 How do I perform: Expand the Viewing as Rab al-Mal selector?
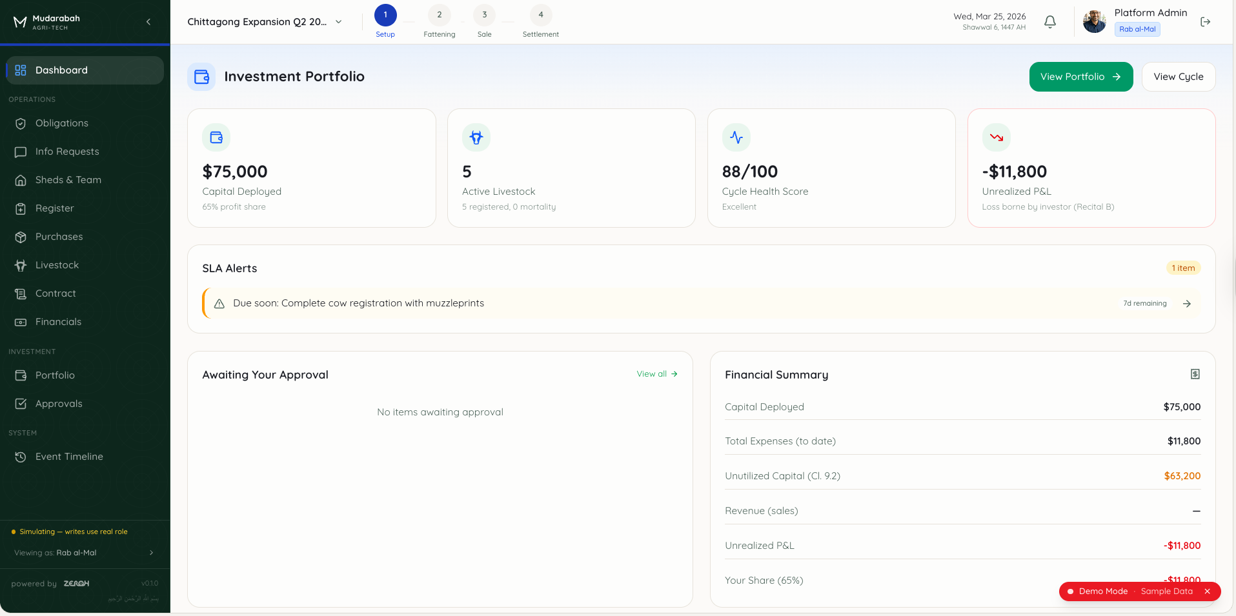[85, 553]
